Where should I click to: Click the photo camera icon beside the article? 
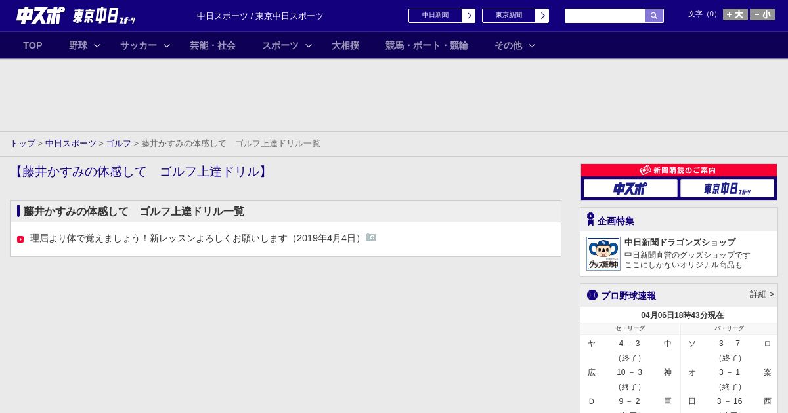point(371,237)
